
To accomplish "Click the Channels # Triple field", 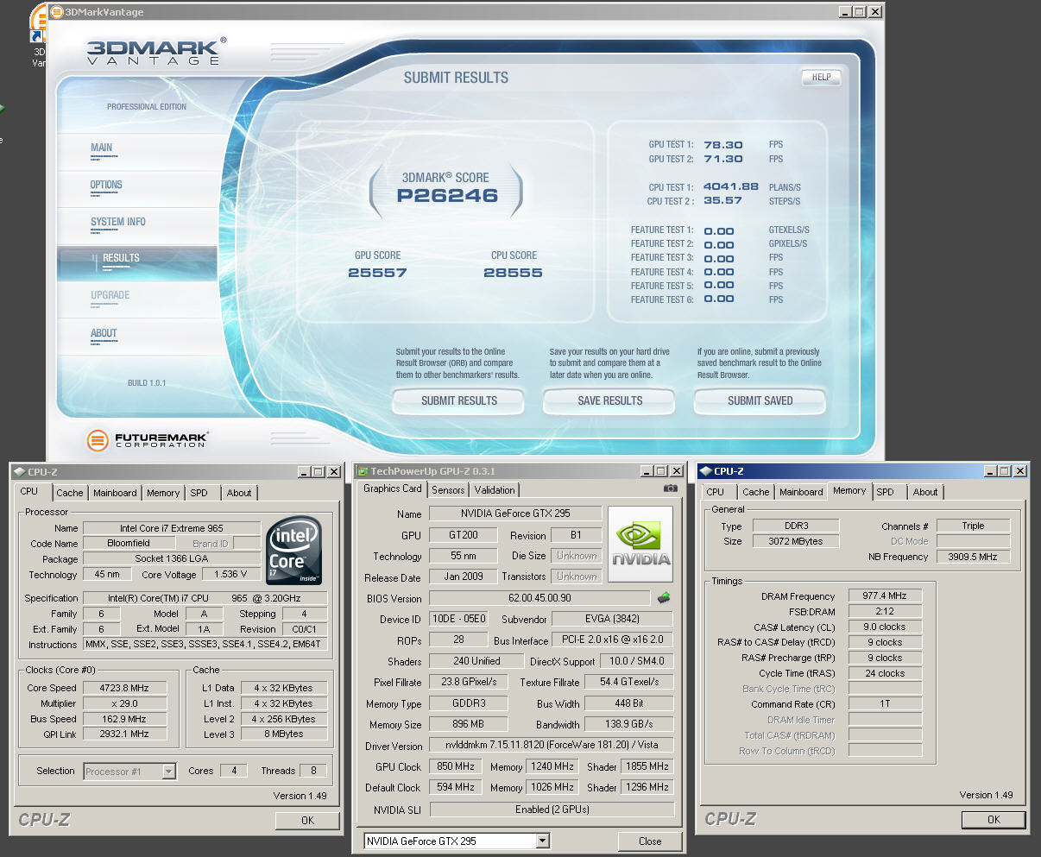I will pyautogui.click(x=973, y=526).
